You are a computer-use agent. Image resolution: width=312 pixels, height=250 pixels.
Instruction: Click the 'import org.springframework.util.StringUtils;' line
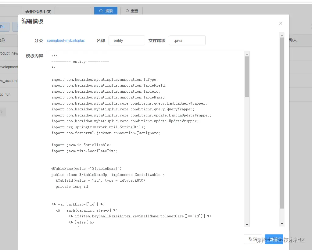pyautogui.click(x=98, y=127)
